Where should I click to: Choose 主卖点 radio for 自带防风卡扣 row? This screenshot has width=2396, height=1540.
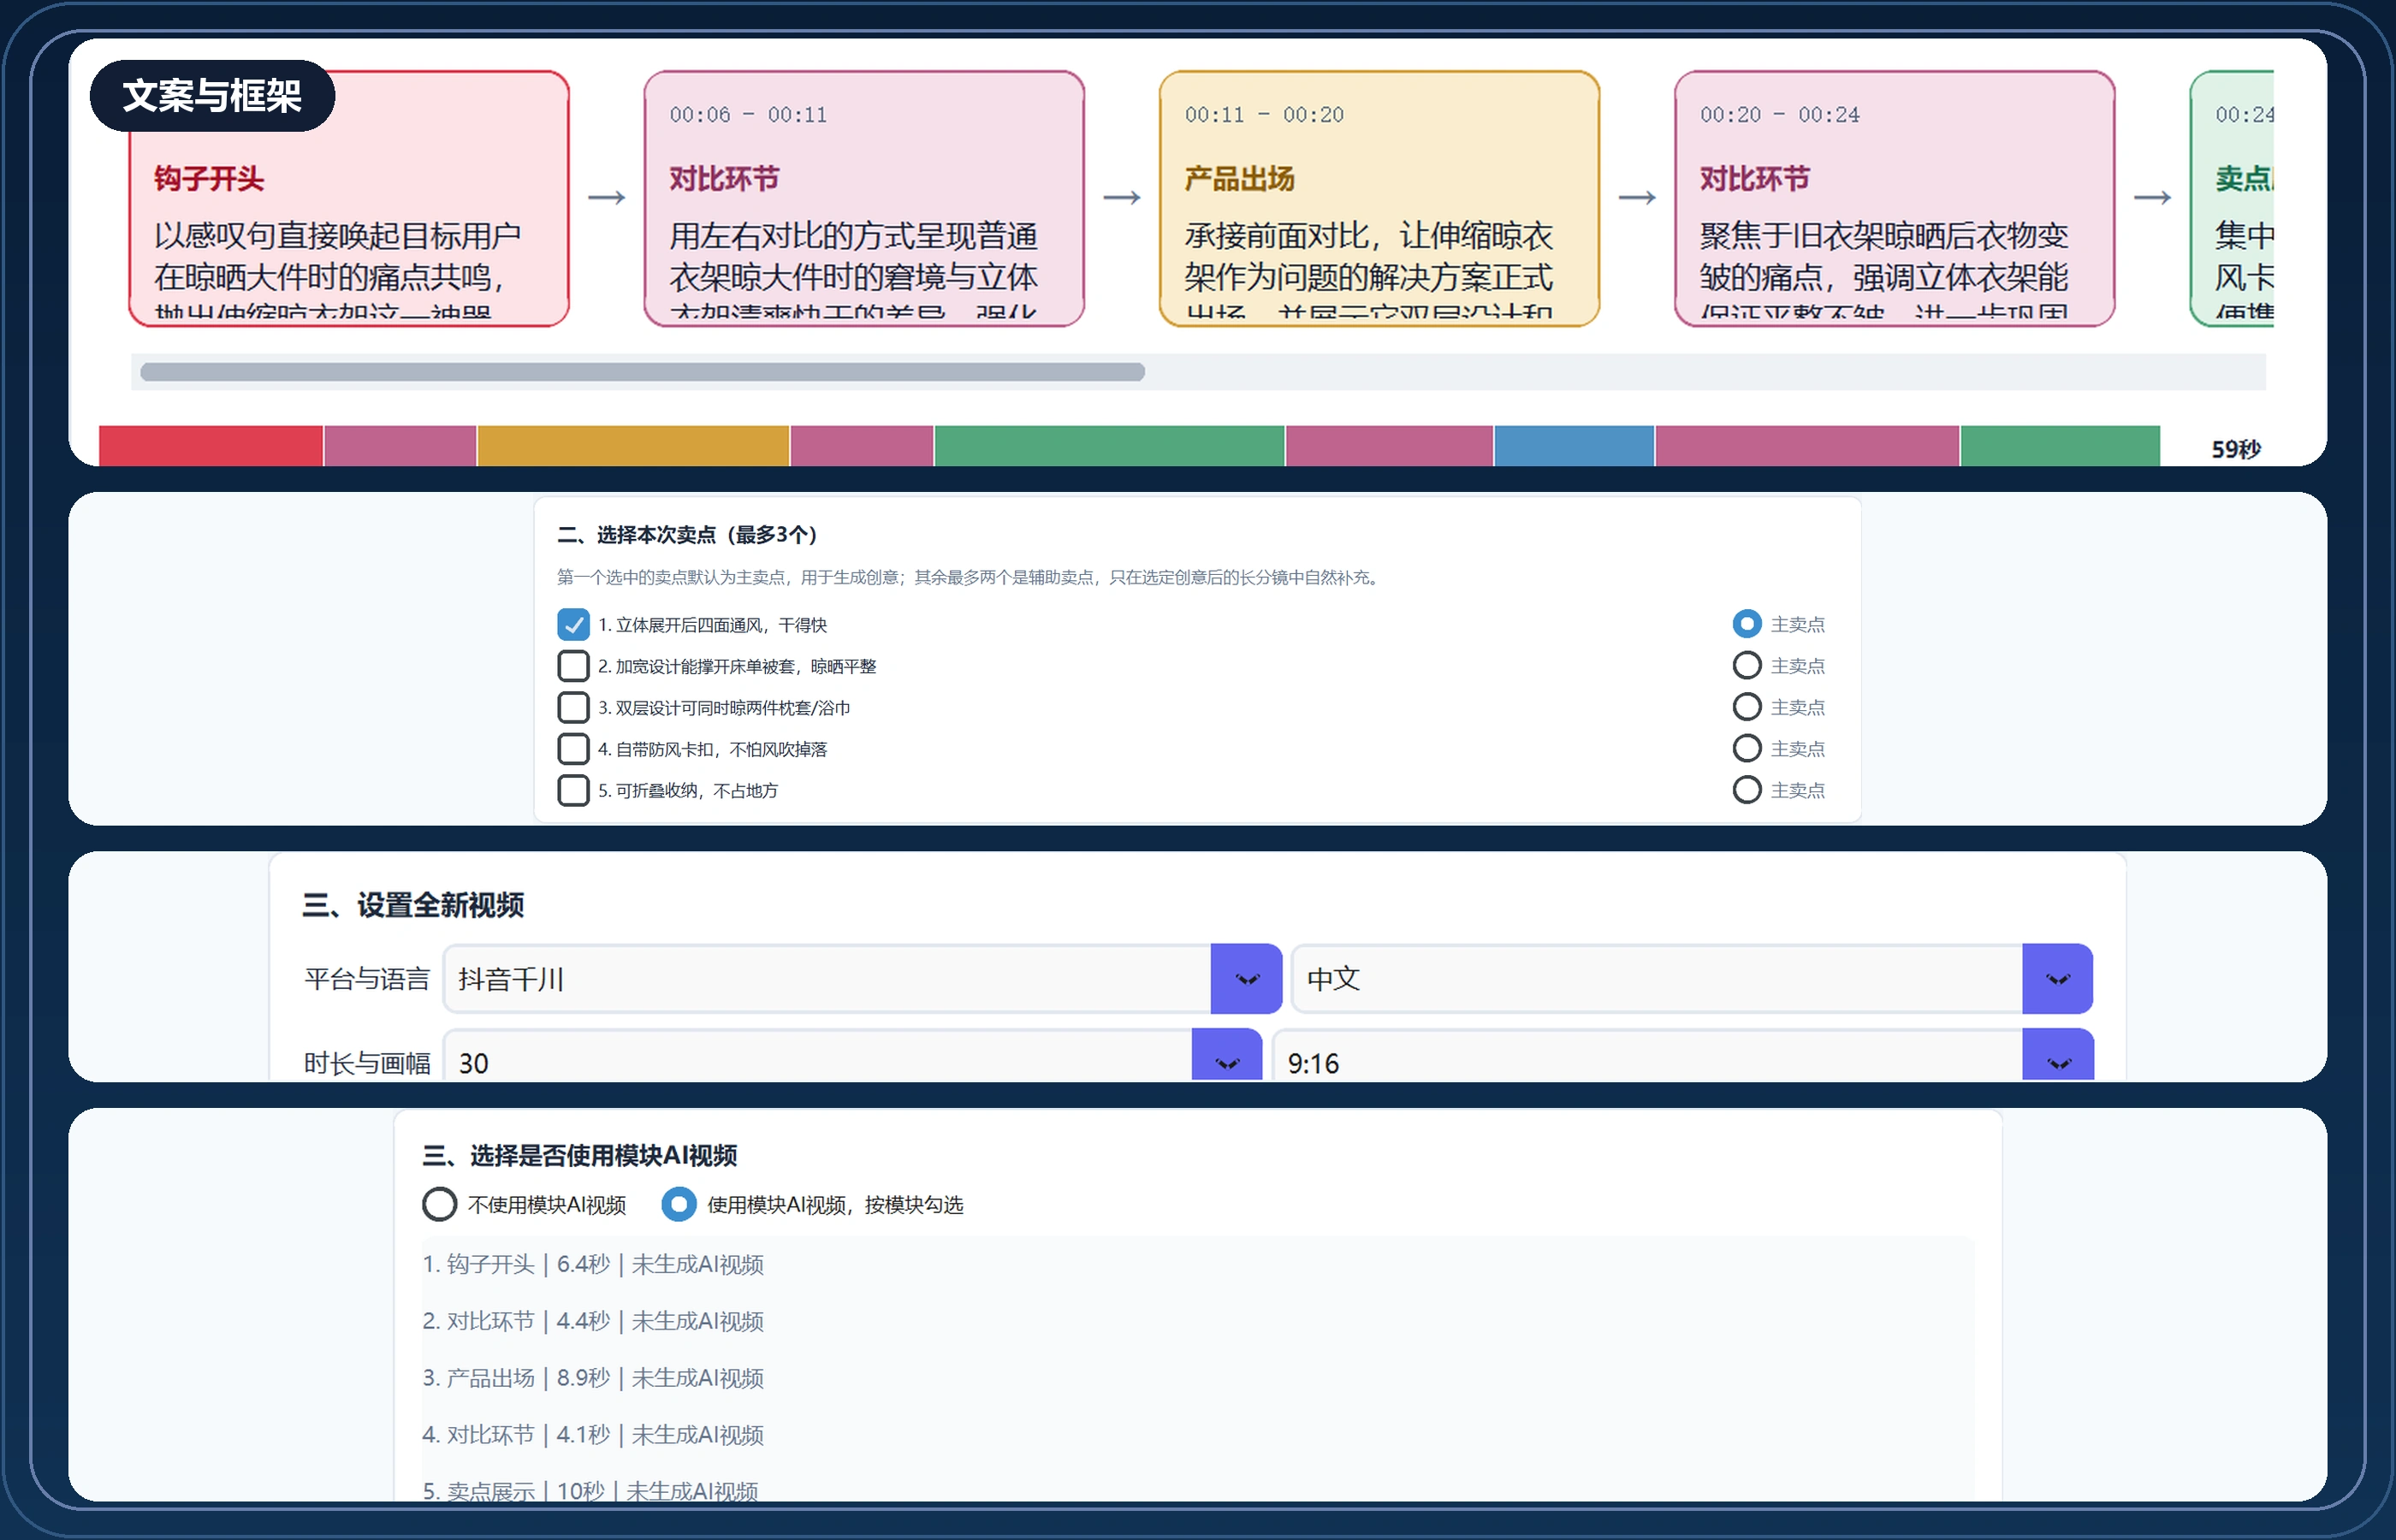click(1746, 748)
